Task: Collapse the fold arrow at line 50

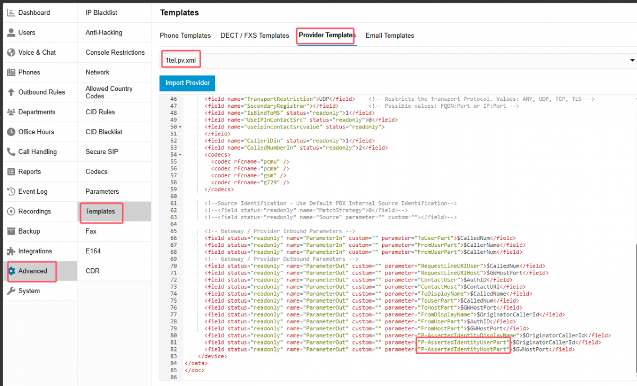Action: [x=180, y=127]
